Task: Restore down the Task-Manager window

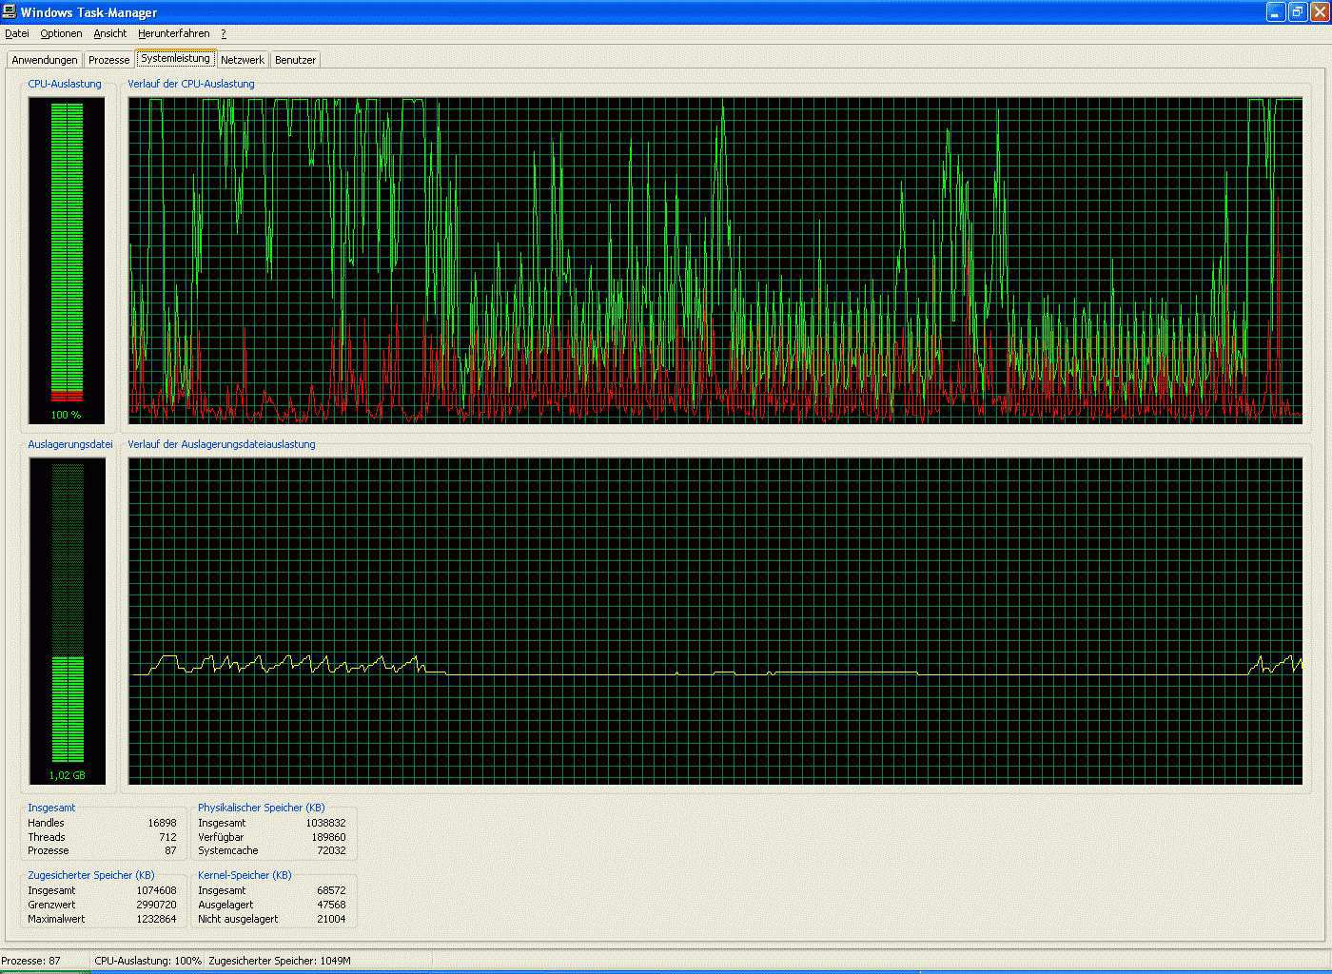Action: point(1298,11)
